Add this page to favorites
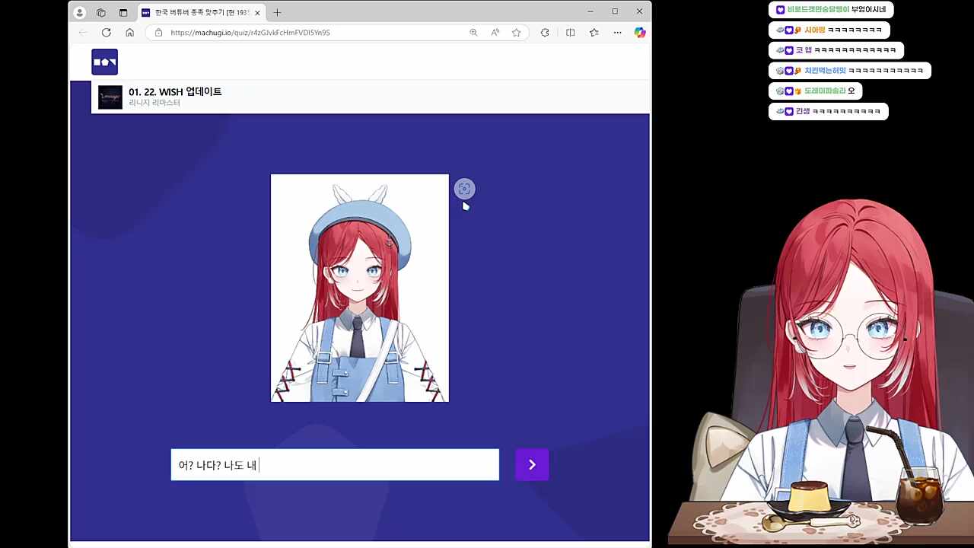Viewport: 974px width, 548px height. click(516, 33)
